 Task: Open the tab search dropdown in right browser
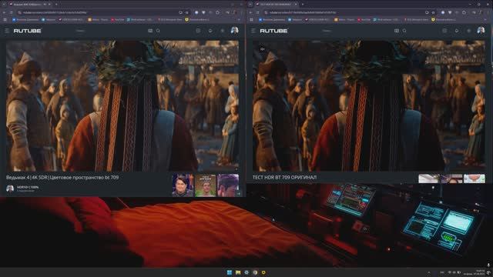[250, 5]
